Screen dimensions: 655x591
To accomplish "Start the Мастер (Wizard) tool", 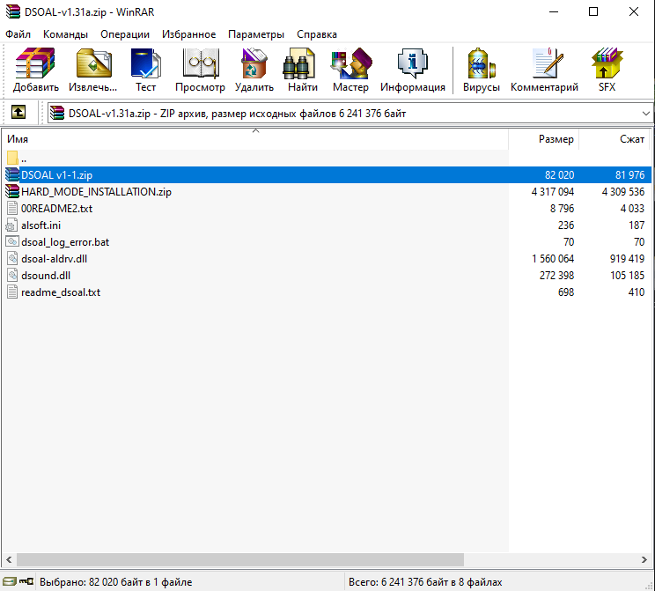I will (350, 70).
